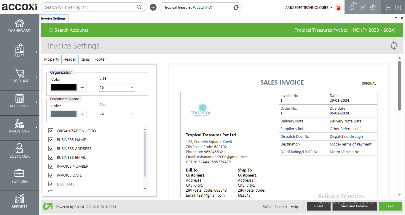
Task: Click the refresh icon beside Invoice Settings
Action: click(394, 46)
